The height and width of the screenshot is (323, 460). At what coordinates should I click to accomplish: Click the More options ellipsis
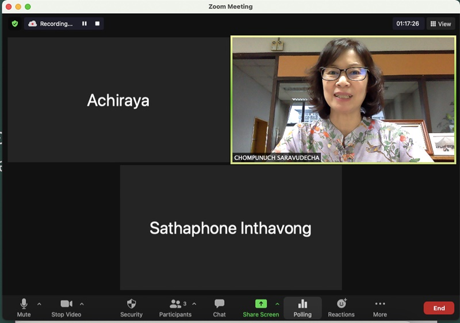coord(379,307)
